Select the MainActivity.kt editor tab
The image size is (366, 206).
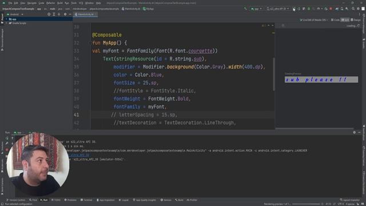[x=85, y=14]
